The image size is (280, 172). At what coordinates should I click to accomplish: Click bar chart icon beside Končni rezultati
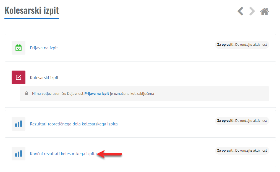point(19,154)
